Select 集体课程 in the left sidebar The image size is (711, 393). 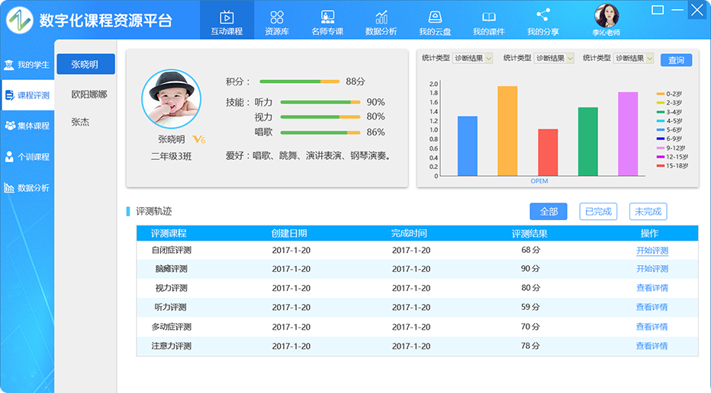[27, 126]
